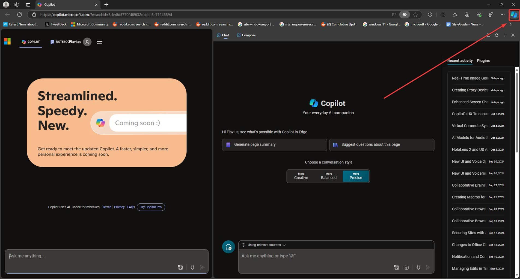Screen dimensions: 520x279
Task: Click the Microsoft logo on Copilot page
Action: coord(7,41)
